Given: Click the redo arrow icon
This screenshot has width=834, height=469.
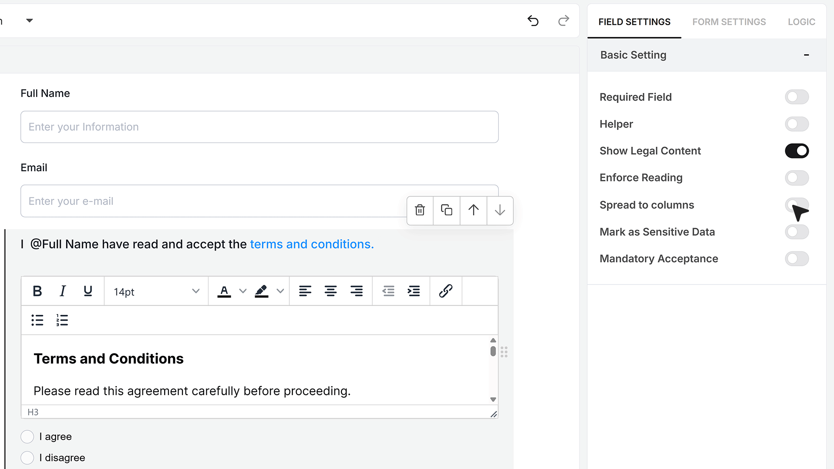Looking at the screenshot, I should click(x=563, y=20).
